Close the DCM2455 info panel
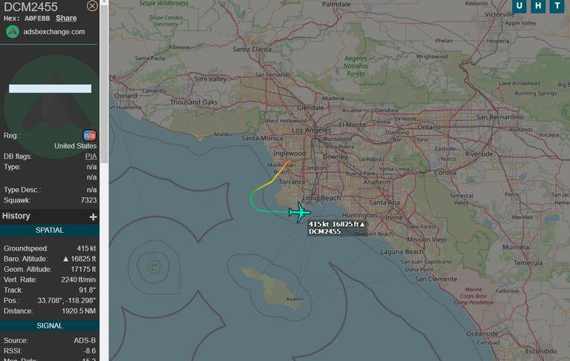 [x=92, y=6]
